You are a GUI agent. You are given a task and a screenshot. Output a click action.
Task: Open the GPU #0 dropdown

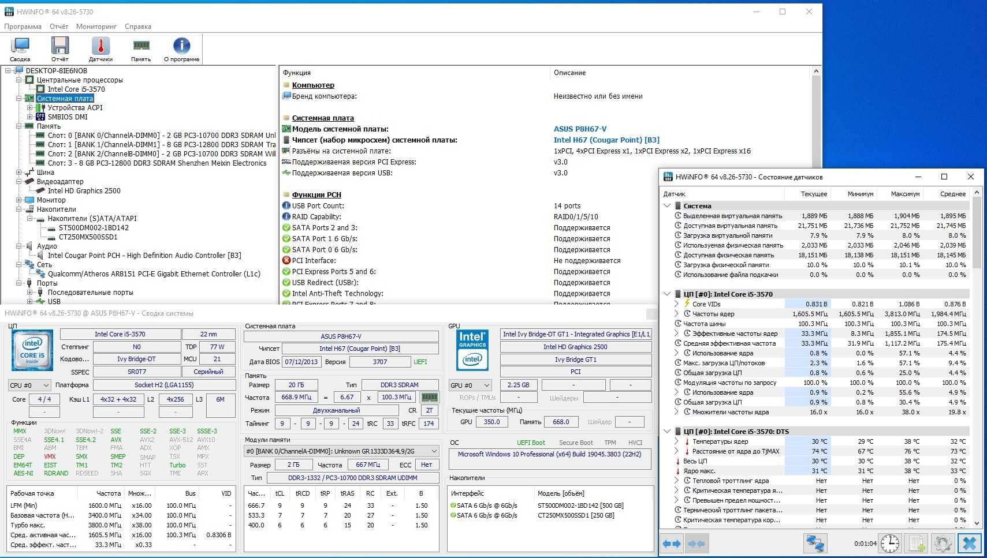point(470,385)
